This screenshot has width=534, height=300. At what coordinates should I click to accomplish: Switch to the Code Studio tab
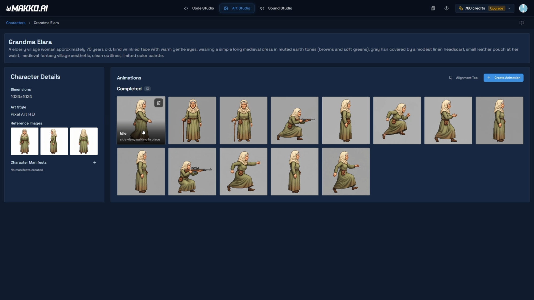(x=199, y=8)
